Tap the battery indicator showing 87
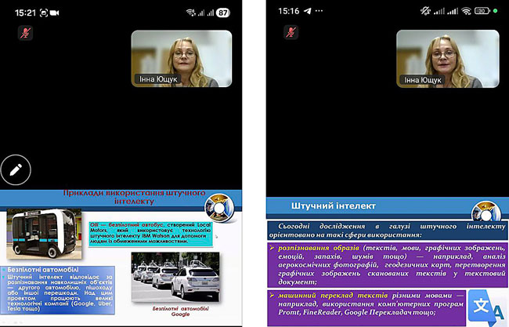The width and height of the screenshot is (509, 327). point(224,13)
